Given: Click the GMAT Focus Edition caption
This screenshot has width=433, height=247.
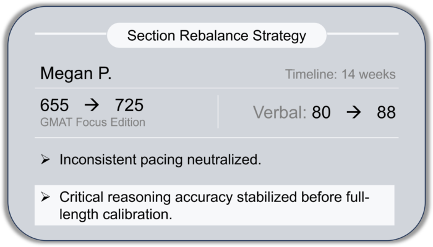Looking at the screenshot, I should point(92,122).
